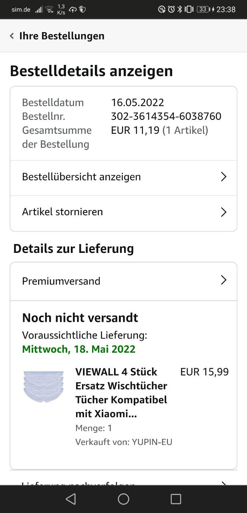Open Artikel stornieren arrow
This screenshot has width=247, height=513.
click(224, 212)
